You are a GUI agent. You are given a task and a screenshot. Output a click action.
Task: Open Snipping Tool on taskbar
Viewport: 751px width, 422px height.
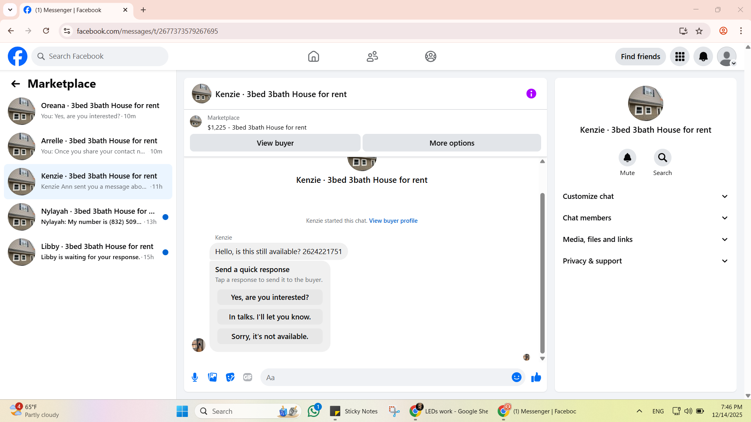point(394,411)
